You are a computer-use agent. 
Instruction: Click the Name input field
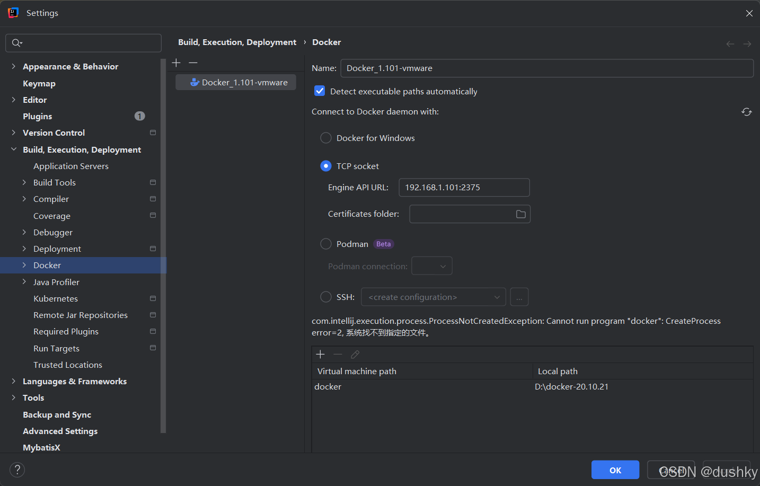click(547, 68)
